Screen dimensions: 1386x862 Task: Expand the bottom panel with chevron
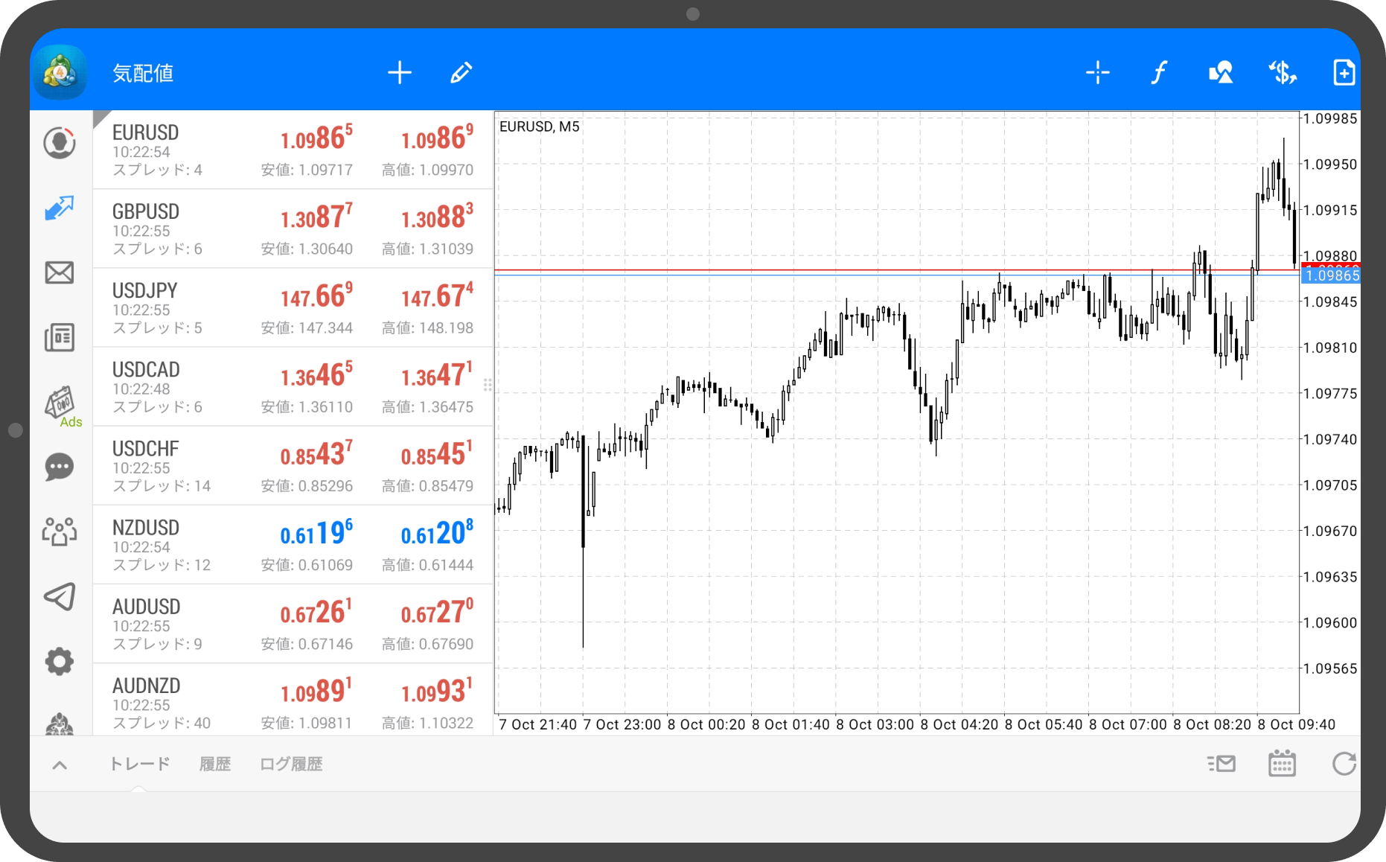coord(60,764)
